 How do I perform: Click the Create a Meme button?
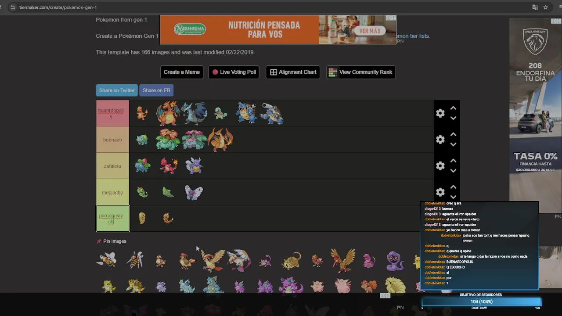pyautogui.click(x=182, y=72)
